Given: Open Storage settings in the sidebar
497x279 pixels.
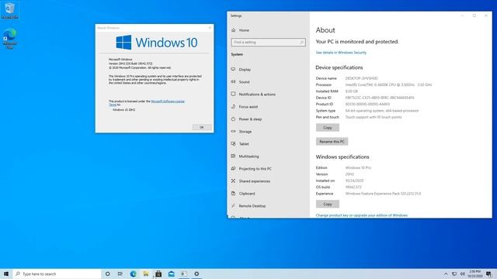Looking at the screenshot, I should (245, 132).
